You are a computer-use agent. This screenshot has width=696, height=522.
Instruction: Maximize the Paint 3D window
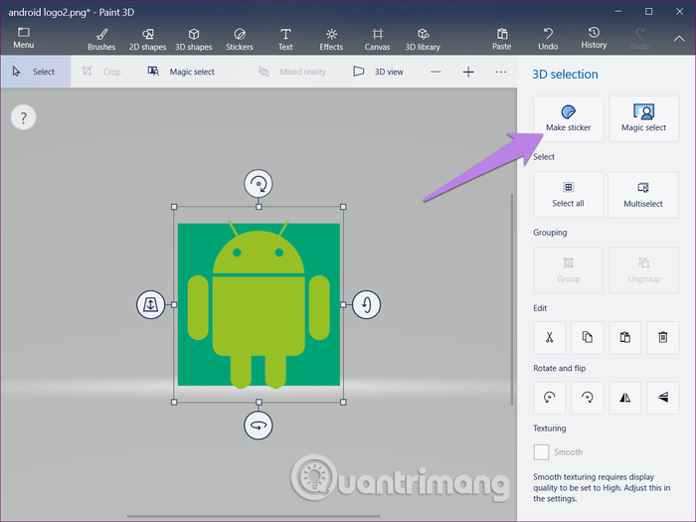coord(648,12)
